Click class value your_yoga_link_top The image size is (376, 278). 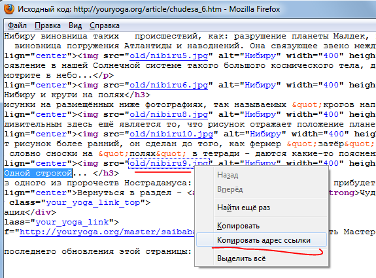(x=93, y=203)
